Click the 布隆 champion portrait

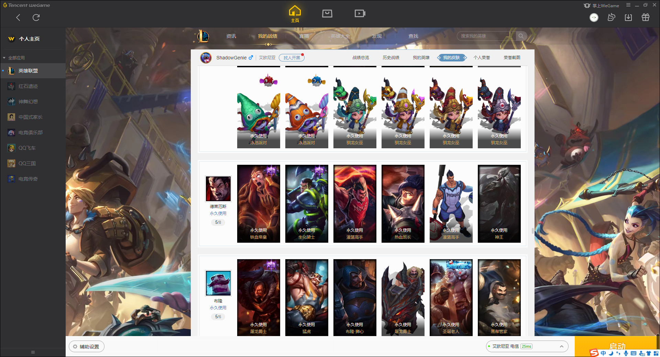(x=218, y=283)
